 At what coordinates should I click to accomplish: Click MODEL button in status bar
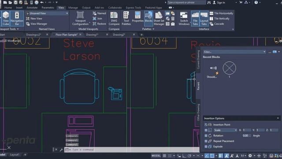click(x=156, y=156)
